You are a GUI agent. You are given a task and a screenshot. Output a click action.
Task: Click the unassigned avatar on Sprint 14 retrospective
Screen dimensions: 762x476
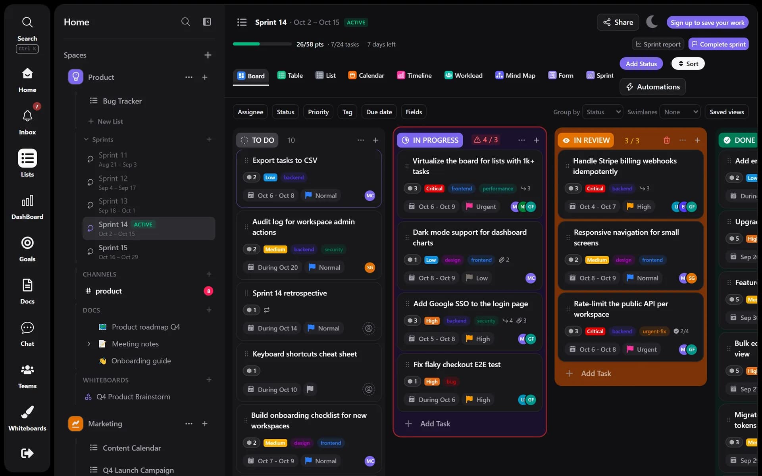pyautogui.click(x=369, y=328)
